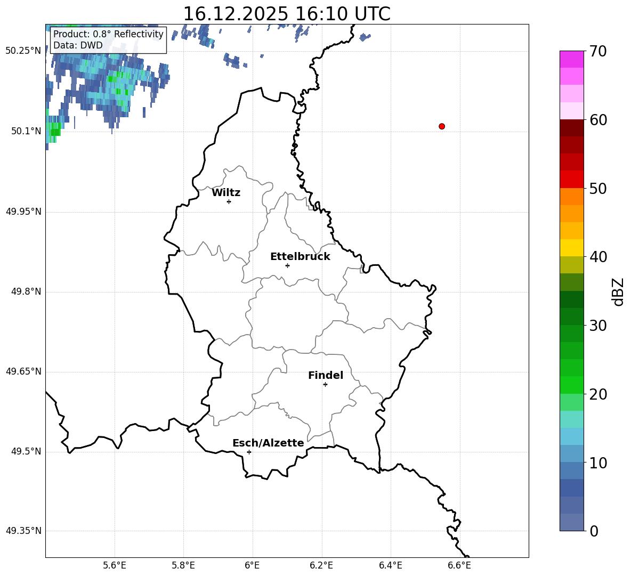Click the Ettelbruck city label

(300, 257)
